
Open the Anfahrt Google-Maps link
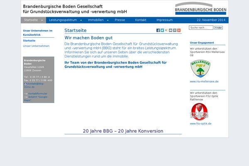pos(36,98)
